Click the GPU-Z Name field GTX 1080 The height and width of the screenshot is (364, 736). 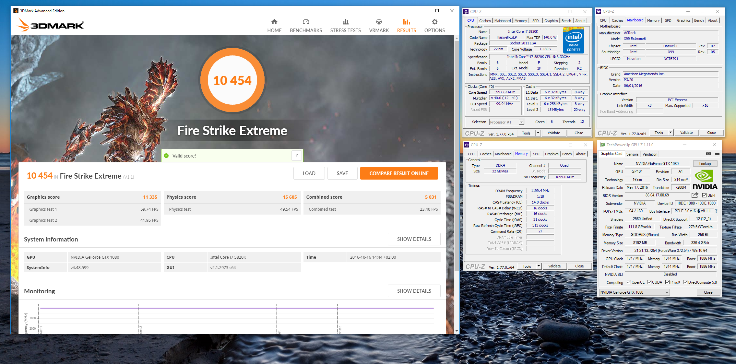(x=657, y=164)
